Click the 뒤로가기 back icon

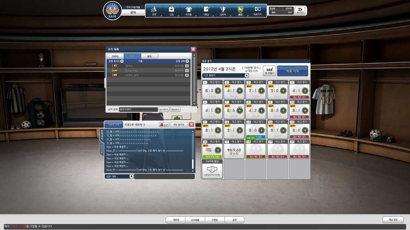(257, 10)
